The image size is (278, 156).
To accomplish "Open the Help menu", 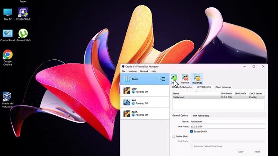I will tap(154, 71).
